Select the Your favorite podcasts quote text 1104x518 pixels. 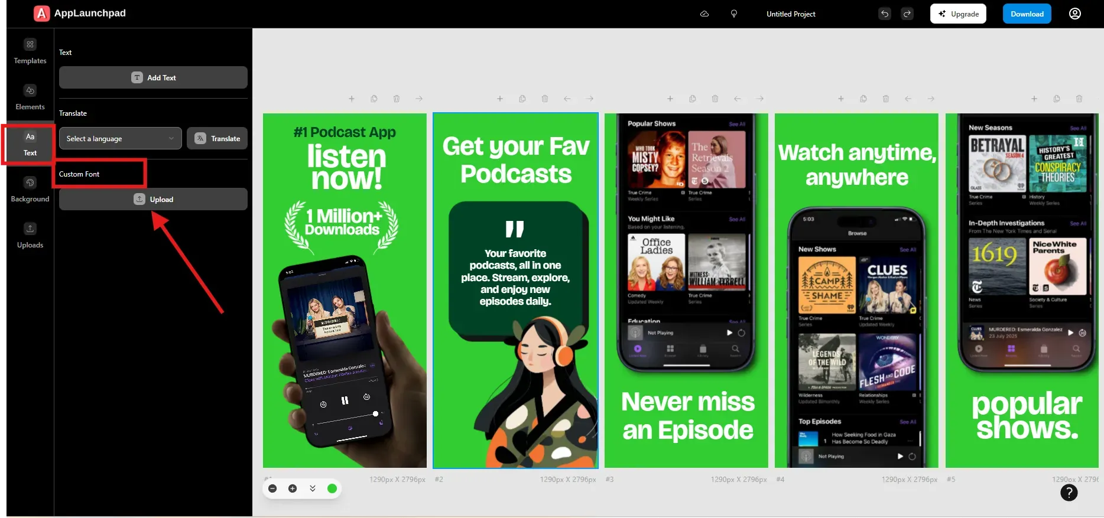point(515,277)
